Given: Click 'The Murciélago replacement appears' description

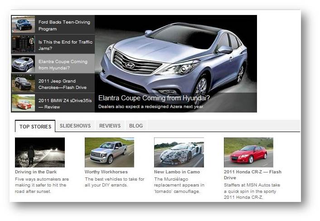Looking at the screenshot, I should pos(179,185).
